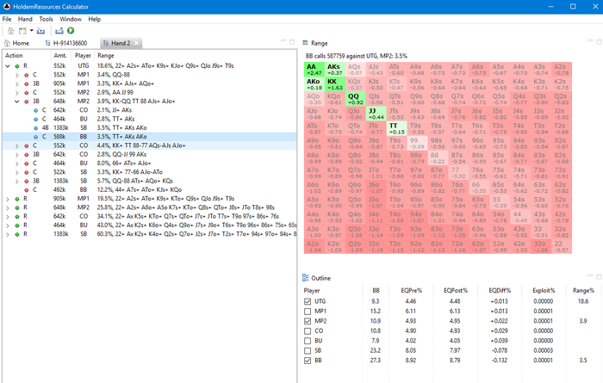Close the Hand 2 tab

(x=136, y=43)
